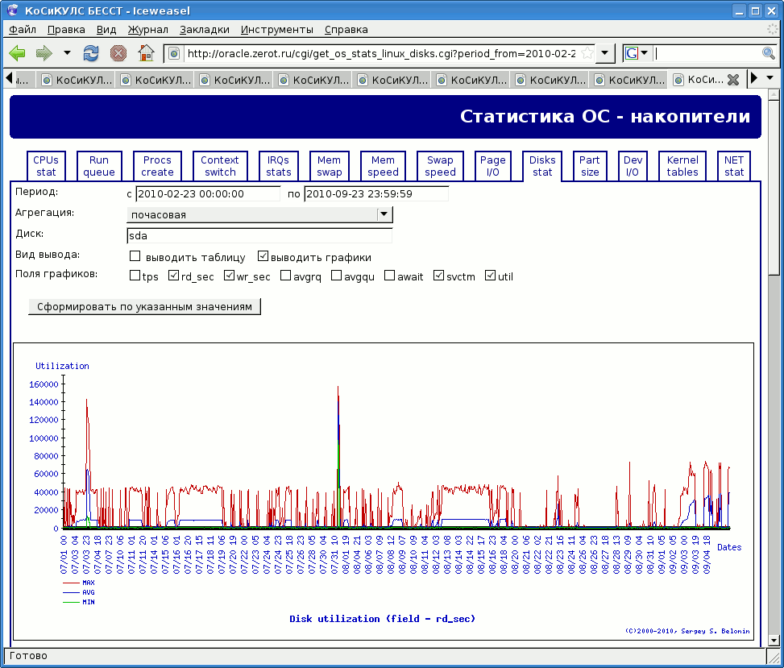Image resolution: width=784 pixels, height=668 pixels.
Task: Switch to the CPUs stat tab
Action: (x=46, y=166)
